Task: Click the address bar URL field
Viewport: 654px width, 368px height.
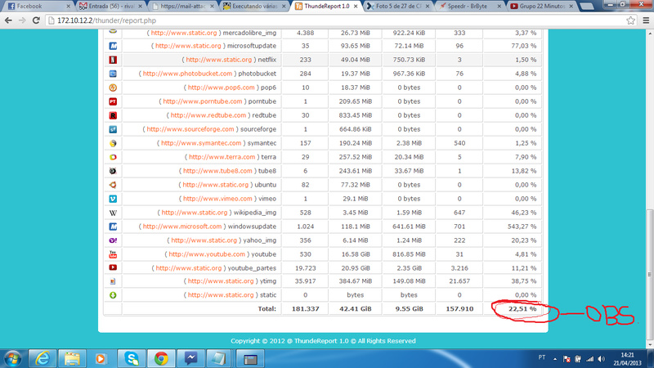Action: [334, 20]
